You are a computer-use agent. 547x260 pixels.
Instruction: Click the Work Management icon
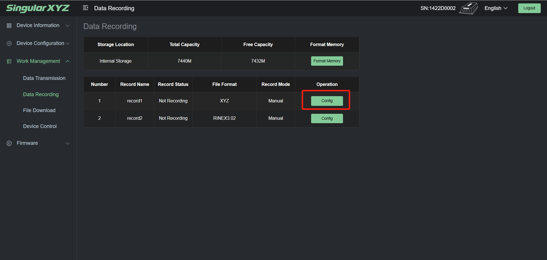pos(9,61)
